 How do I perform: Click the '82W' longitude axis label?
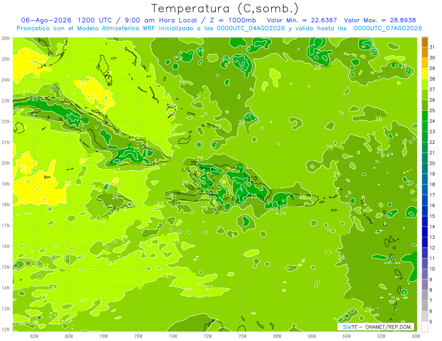click(x=34, y=336)
